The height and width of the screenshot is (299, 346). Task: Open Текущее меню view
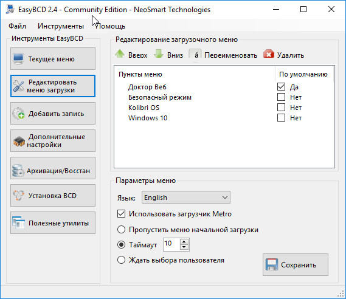[x=53, y=59]
